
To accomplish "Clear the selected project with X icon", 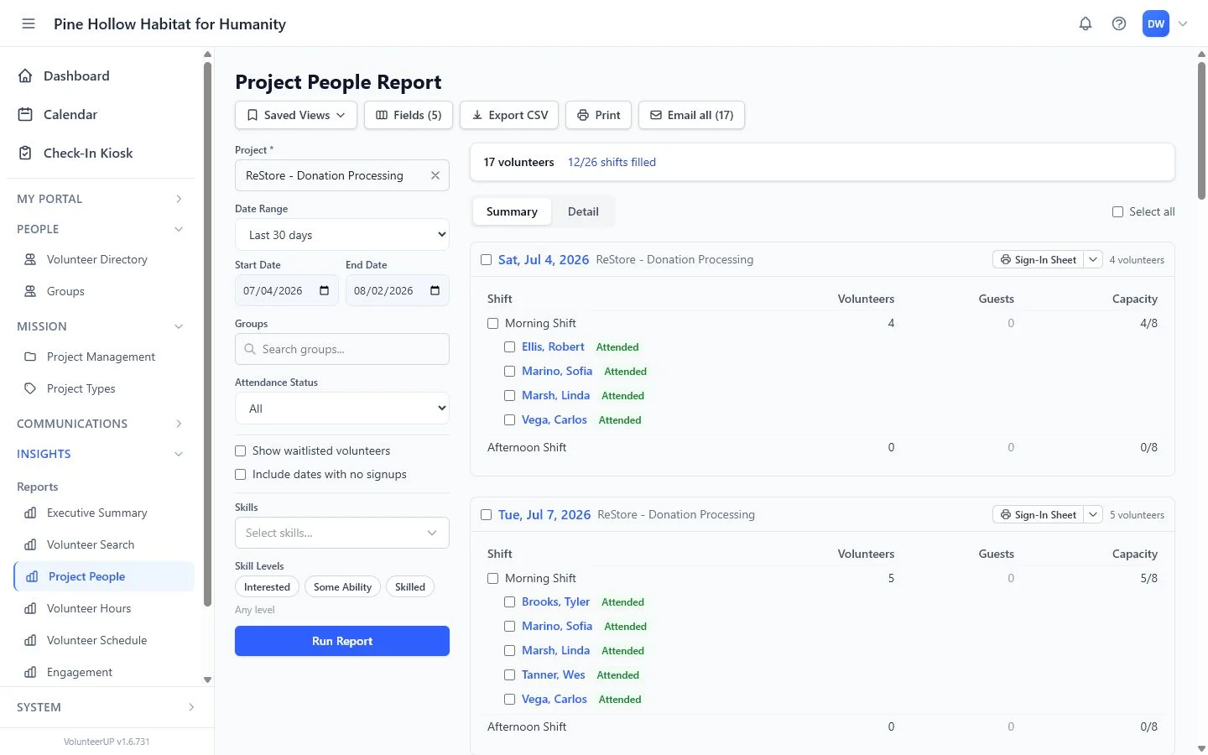I will click(x=435, y=175).
